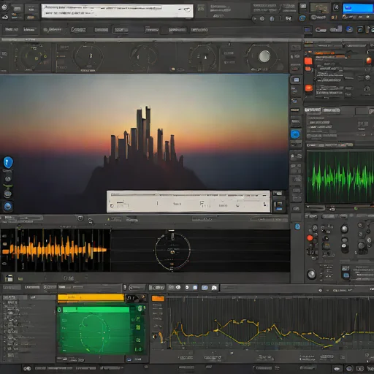Viewport: 374px width, 374px height.
Task: Switch to the highlighted tab in the tab row
Action: 121,30
